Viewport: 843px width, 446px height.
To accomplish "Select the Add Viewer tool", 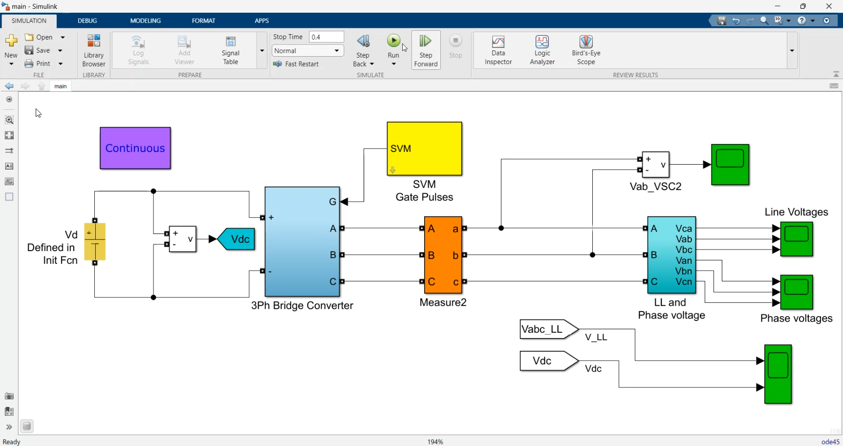I will (184, 49).
